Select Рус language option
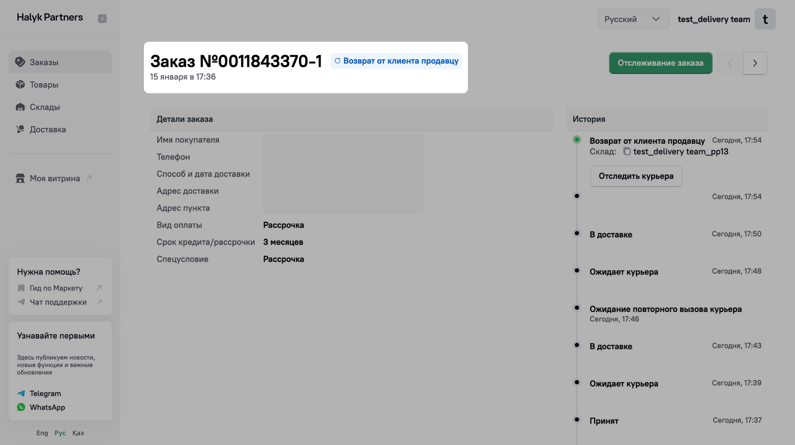Image resolution: width=795 pixels, height=445 pixels. 60,433
